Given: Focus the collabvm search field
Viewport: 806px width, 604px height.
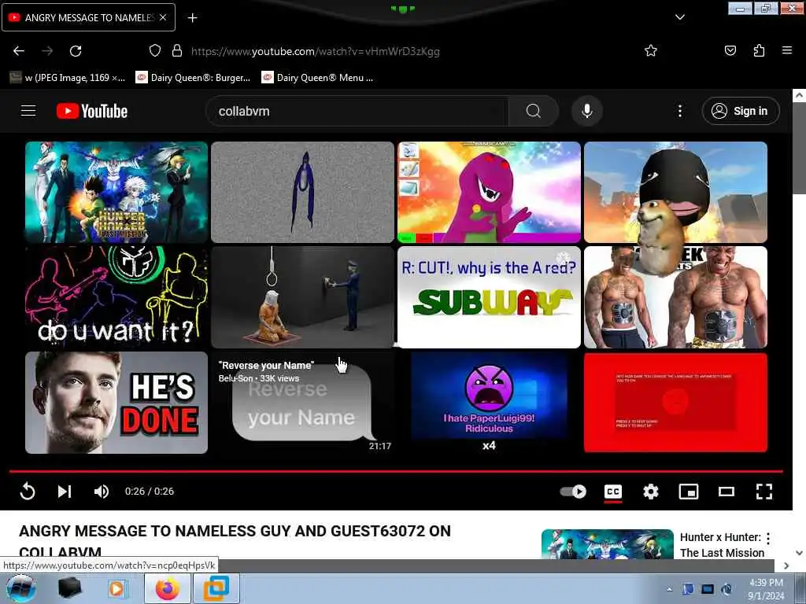Looking at the screenshot, I should [x=357, y=111].
